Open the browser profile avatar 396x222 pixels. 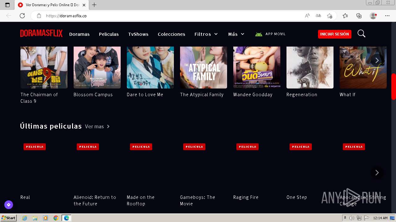[373, 16]
